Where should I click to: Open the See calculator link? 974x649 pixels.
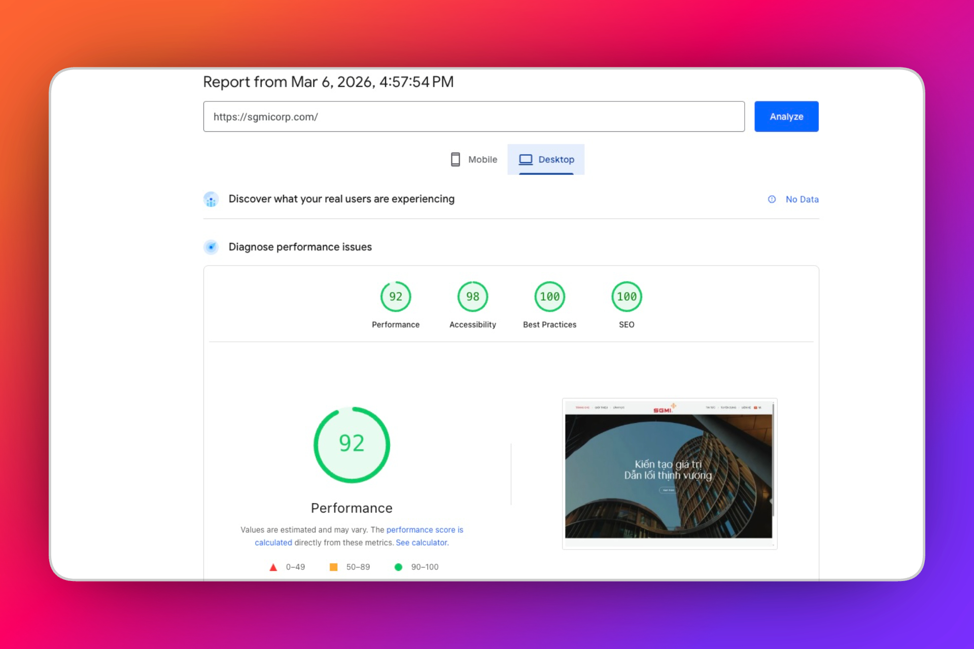pos(422,543)
